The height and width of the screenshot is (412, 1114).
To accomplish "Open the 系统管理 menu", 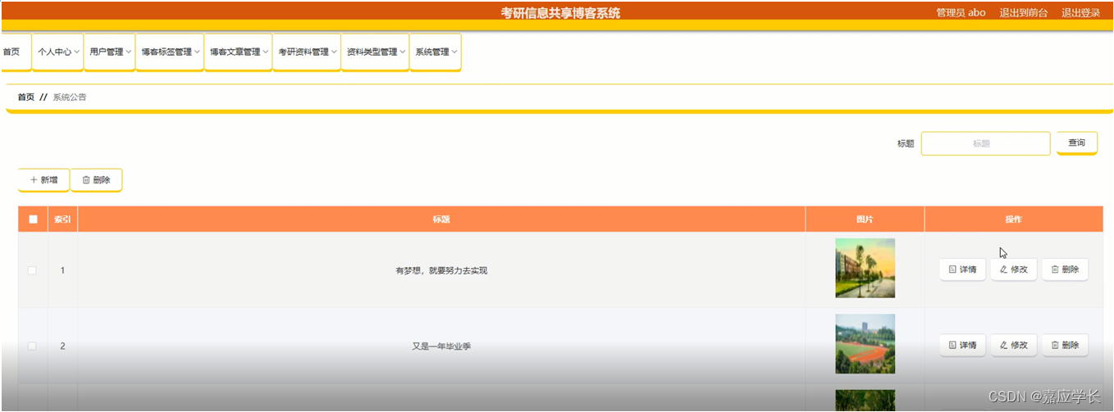I will click(x=436, y=52).
